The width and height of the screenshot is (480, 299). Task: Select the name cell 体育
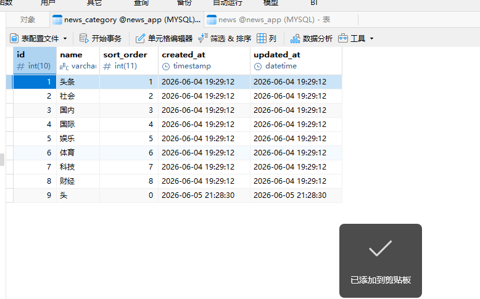(78, 153)
